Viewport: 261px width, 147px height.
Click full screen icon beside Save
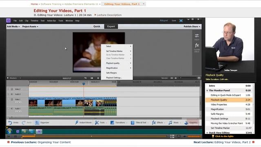tap(181, 21)
